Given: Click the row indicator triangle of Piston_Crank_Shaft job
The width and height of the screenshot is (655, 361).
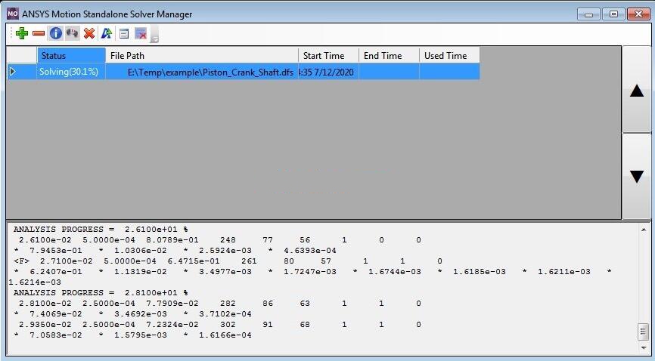Looking at the screenshot, I should tap(13, 72).
